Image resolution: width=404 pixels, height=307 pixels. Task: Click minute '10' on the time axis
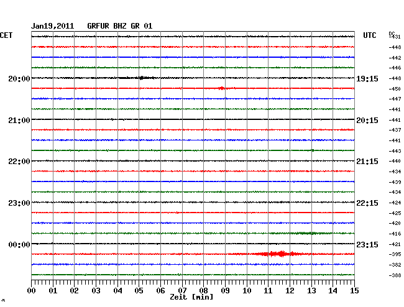(247, 290)
